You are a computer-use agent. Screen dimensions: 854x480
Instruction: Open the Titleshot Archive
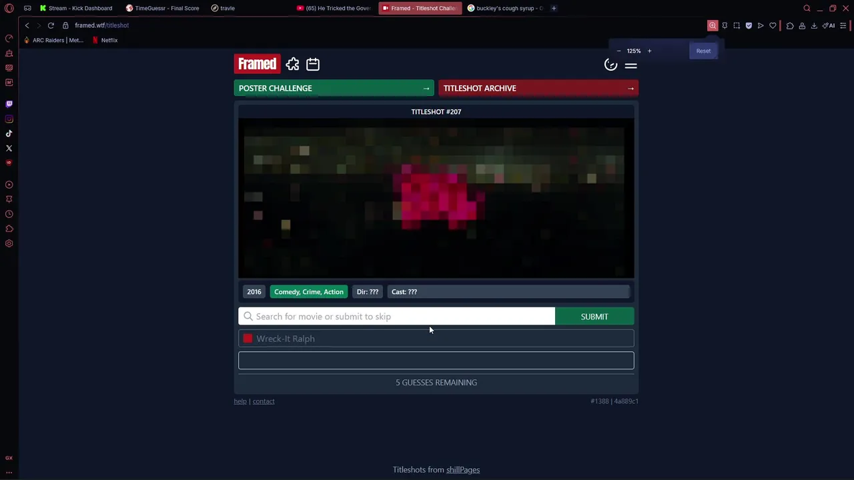coord(538,88)
